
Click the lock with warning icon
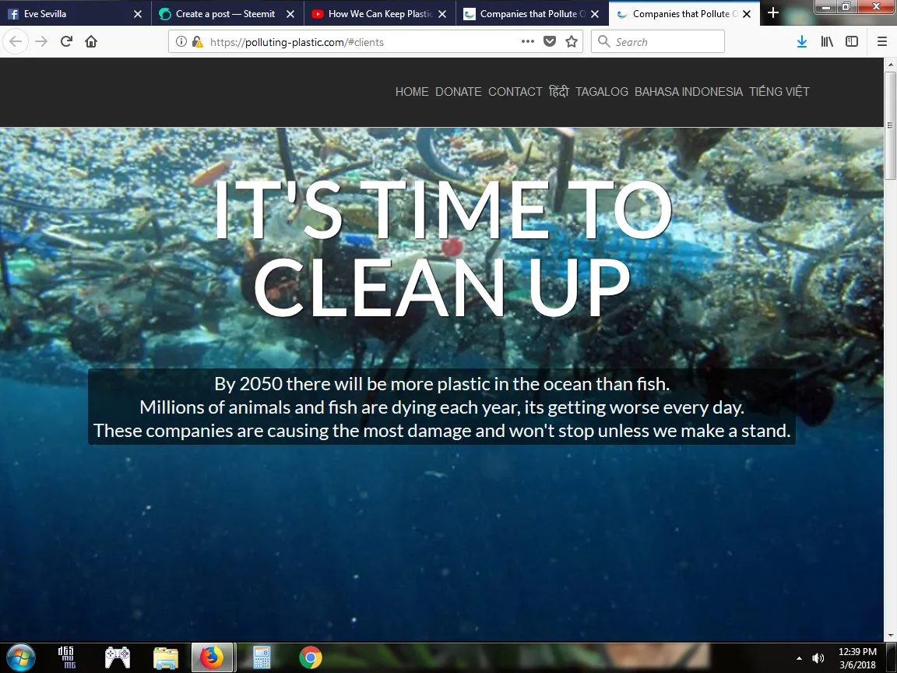[197, 42]
